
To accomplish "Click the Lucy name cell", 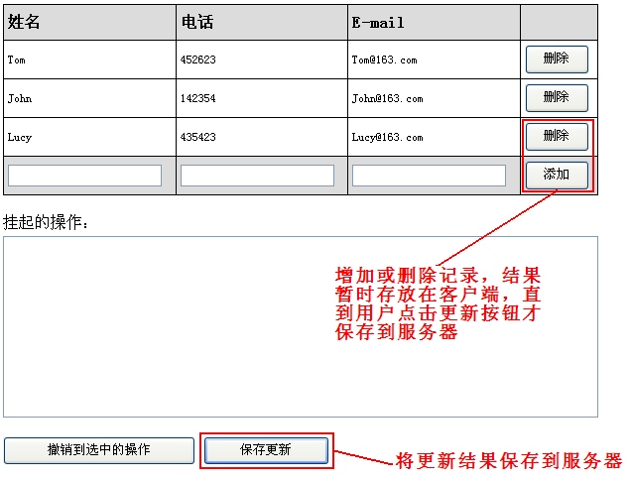I will (x=19, y=137).
